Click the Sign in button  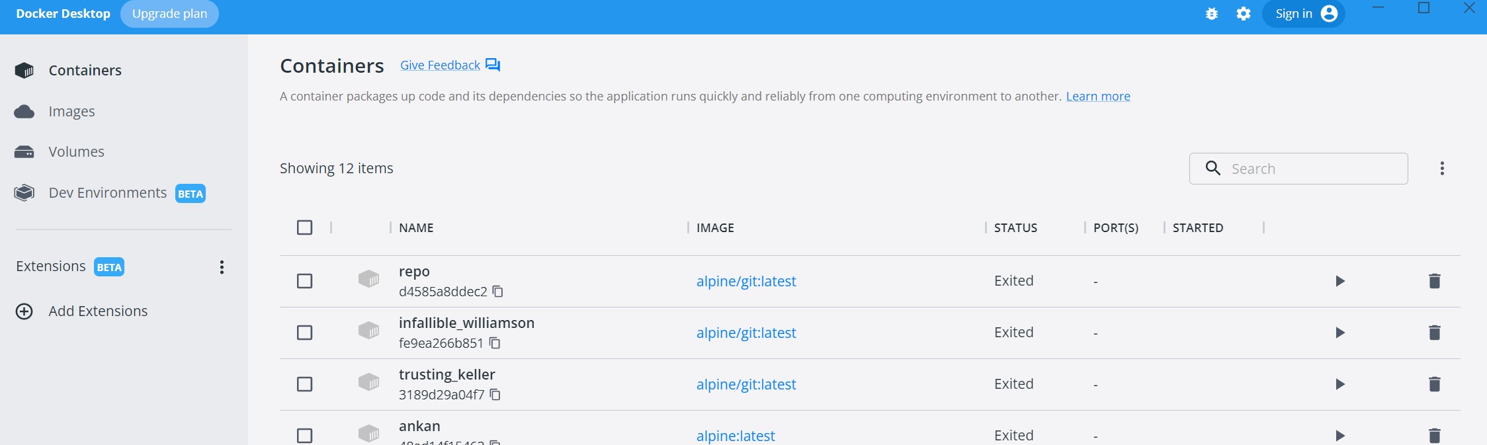pos(1303,14)
